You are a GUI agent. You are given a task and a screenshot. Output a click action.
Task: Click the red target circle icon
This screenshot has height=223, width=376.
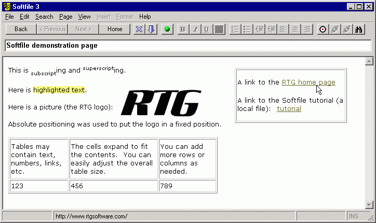[323, 29]
